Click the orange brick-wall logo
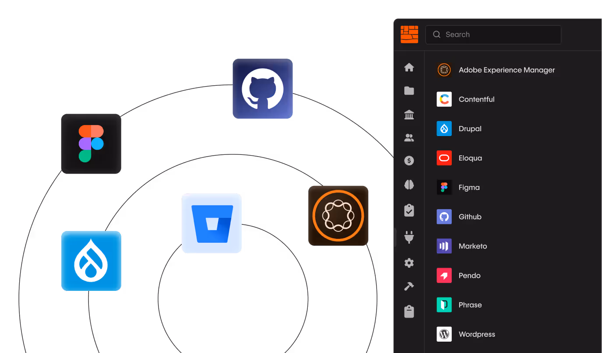Screen dimensions: 602x353 coord(409,35)
